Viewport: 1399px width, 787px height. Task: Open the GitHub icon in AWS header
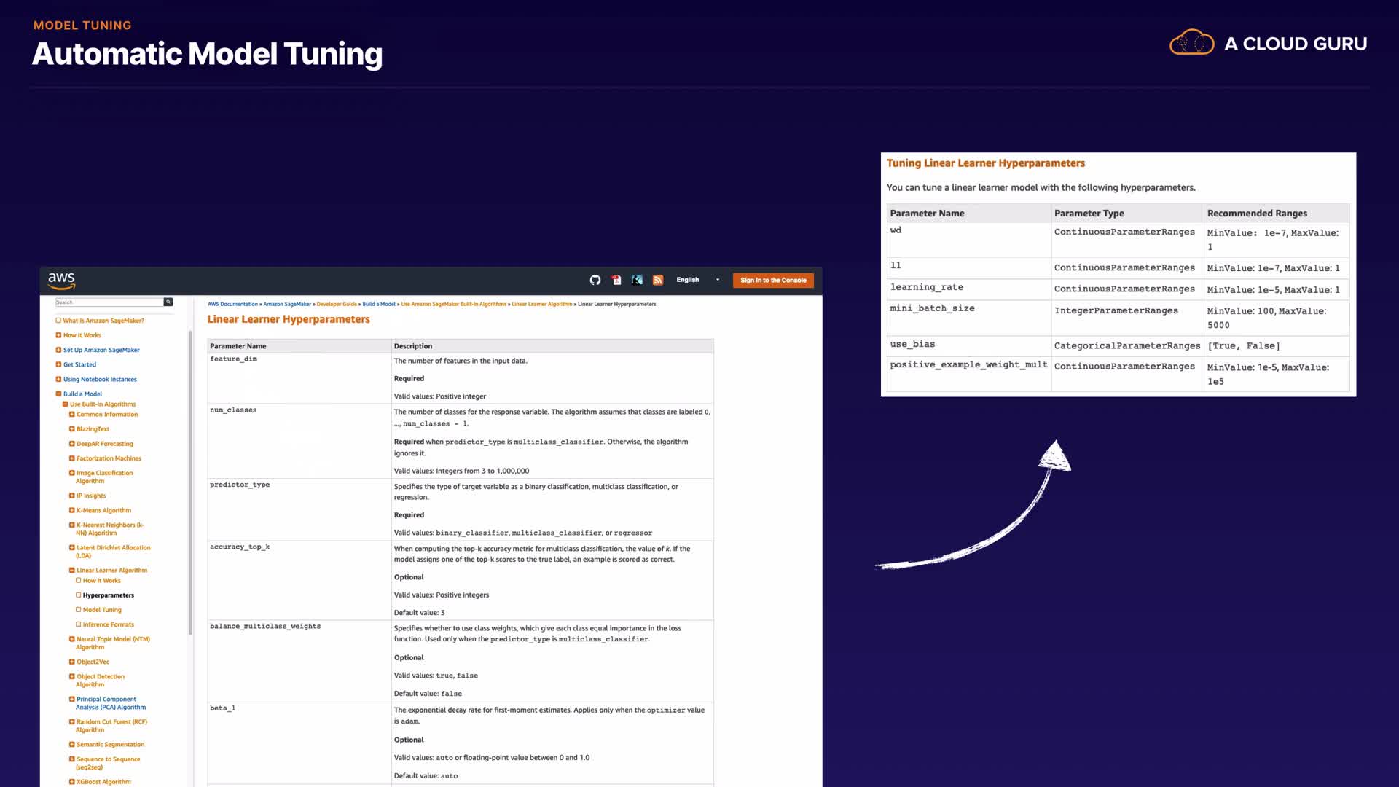595,280
